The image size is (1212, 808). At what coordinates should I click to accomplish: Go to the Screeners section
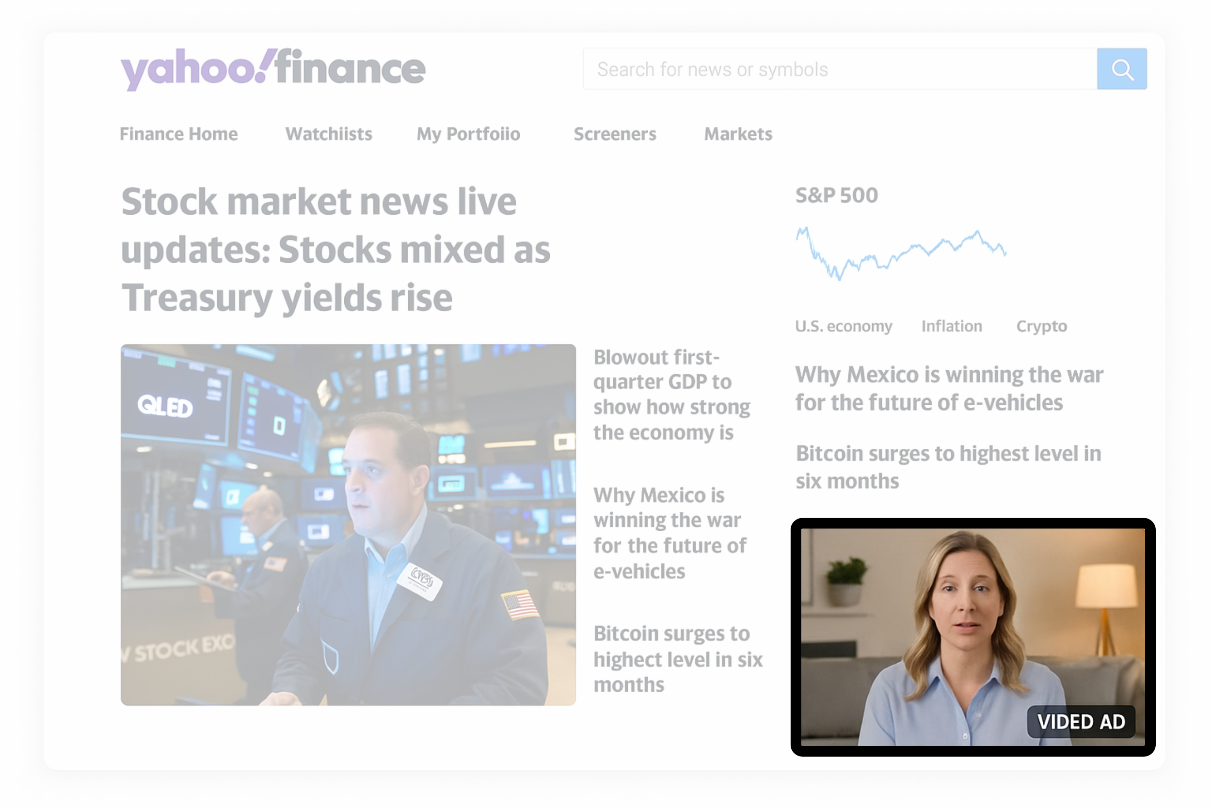[615, 134]
